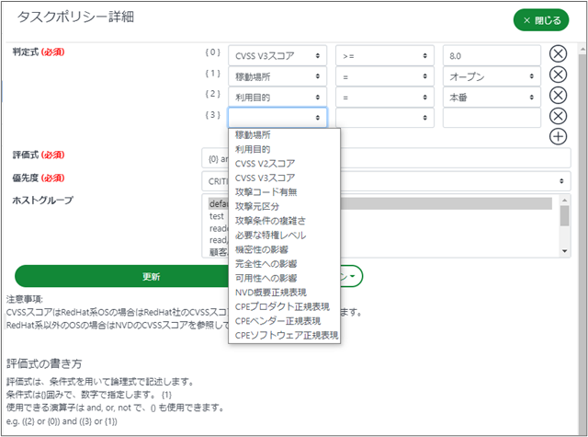Click the empty value field in row 3

coord(491,117)
